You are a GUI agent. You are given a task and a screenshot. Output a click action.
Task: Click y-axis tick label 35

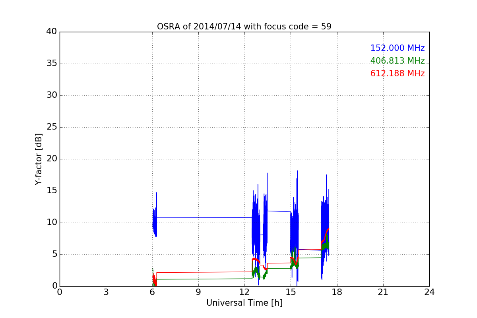(52, 64)
